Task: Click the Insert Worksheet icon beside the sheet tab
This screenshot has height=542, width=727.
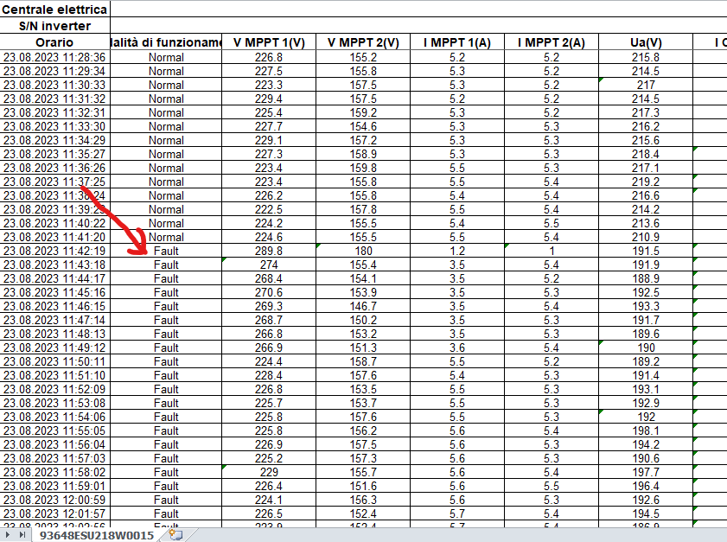Action: coord(176,535)
